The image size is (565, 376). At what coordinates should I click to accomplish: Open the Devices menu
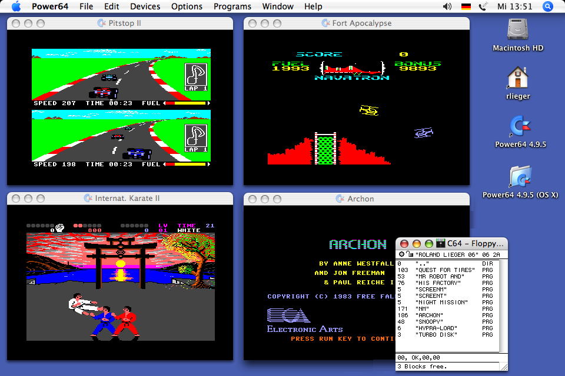pyautogui.click(x=145, y=6)
